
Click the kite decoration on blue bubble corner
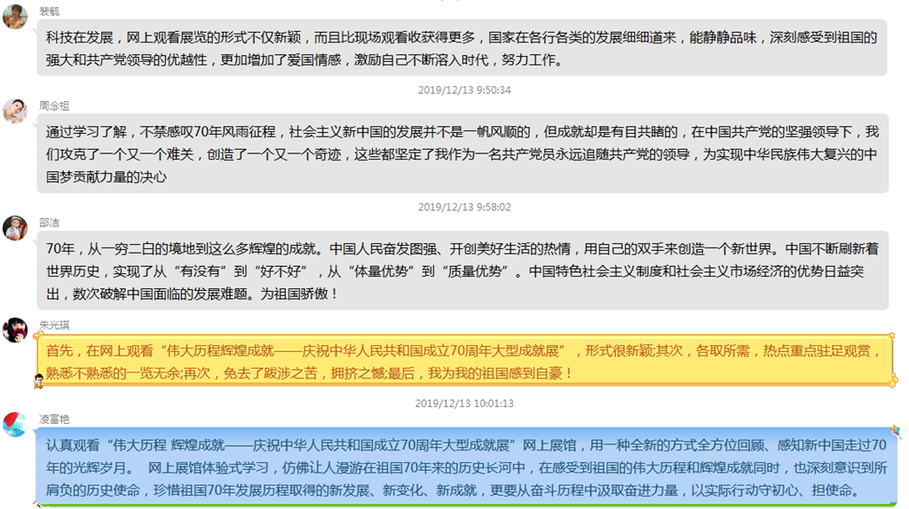[897, 432]
